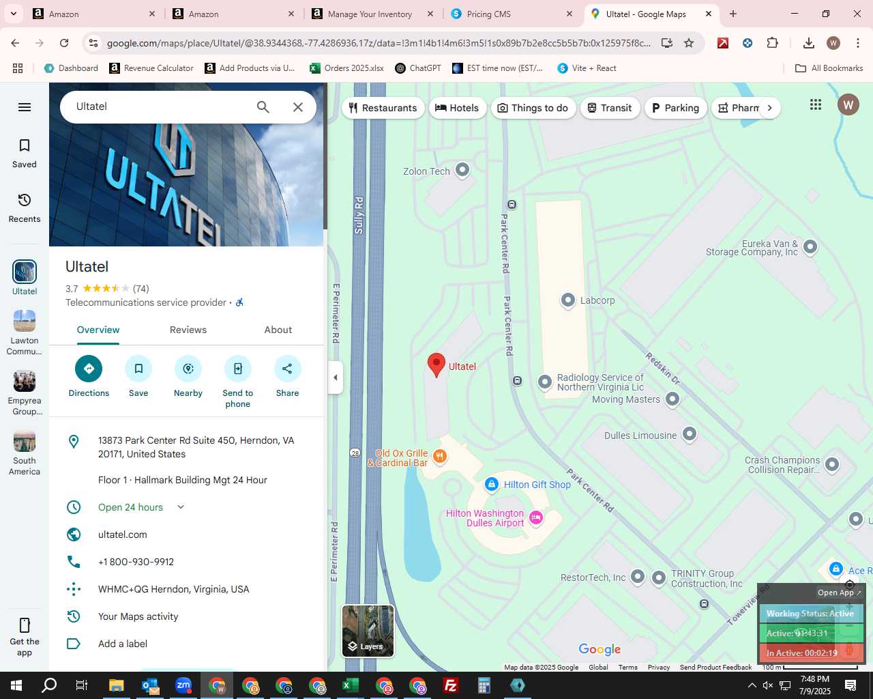Screen dimensions: 873x699
Task: Open Recents in the sidebar
Action: [x=25, y=208]
